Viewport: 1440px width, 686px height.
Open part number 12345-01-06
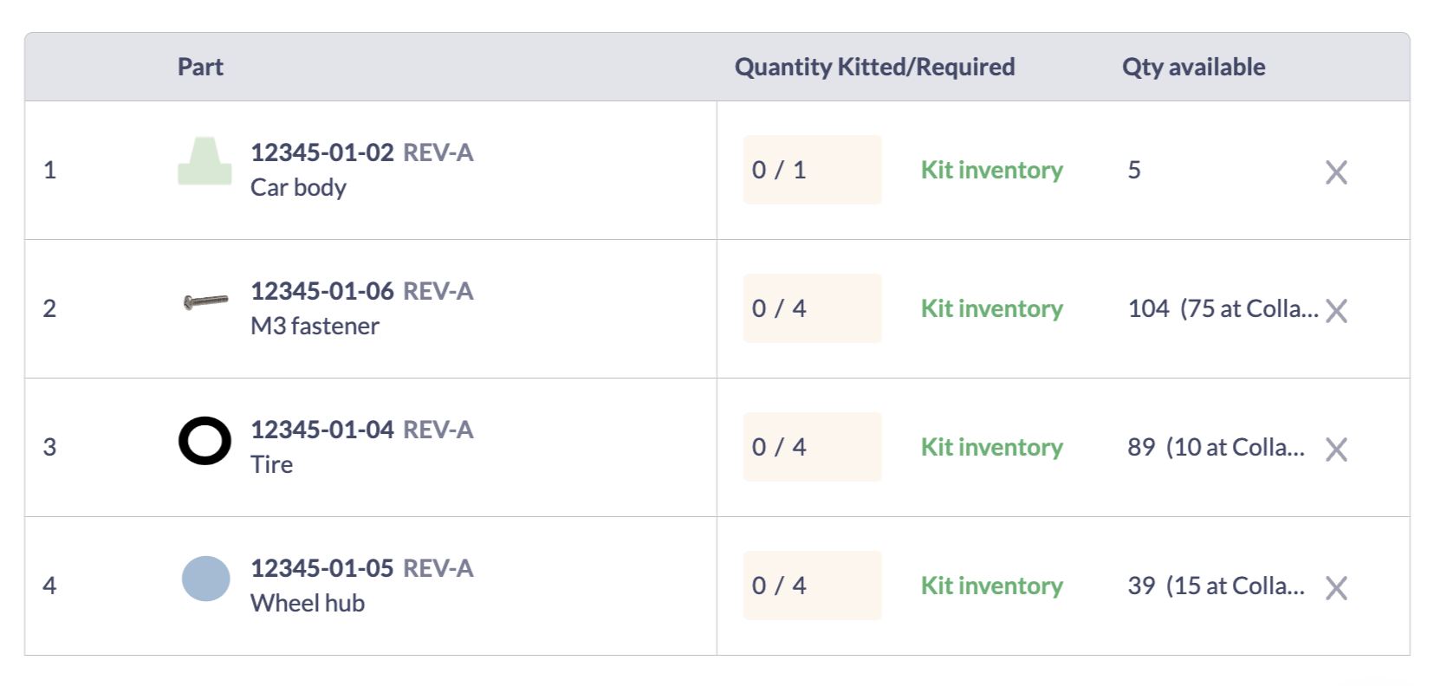(322, 292)
